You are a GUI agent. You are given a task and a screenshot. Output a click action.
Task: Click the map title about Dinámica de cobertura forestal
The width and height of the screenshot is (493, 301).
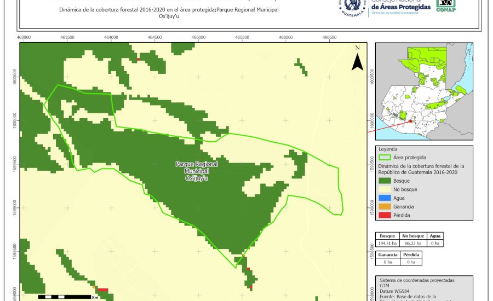tap(169, 13)
